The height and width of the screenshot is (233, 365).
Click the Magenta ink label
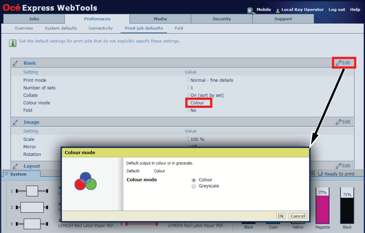(x=322, y=227)
